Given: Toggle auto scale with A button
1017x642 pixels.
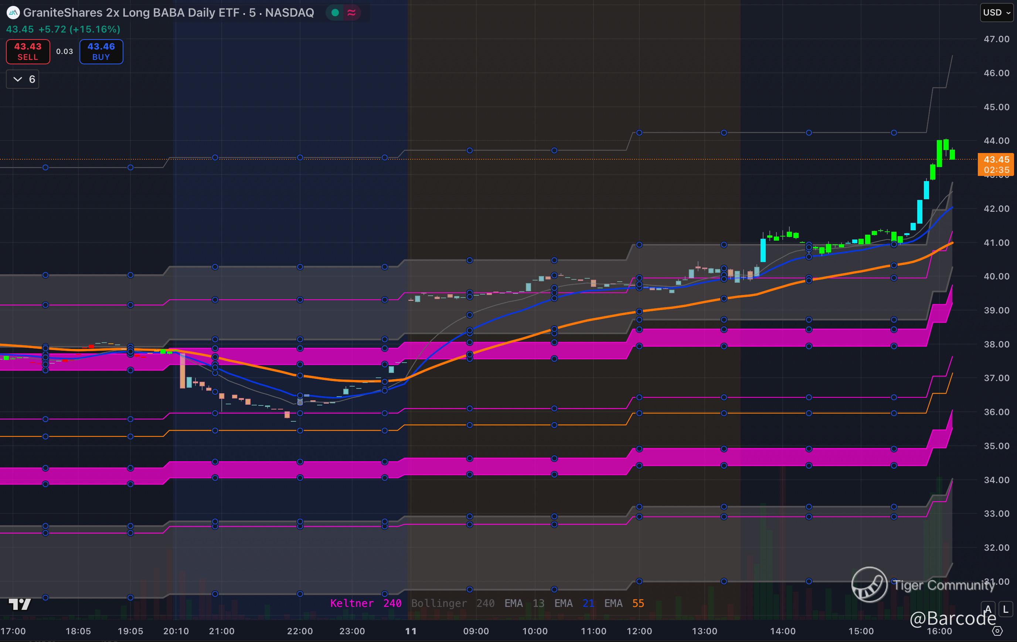Looking at the screenshot, I should pos(988,609).
